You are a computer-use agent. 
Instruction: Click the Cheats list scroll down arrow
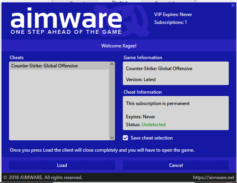[x=112, y=138]
